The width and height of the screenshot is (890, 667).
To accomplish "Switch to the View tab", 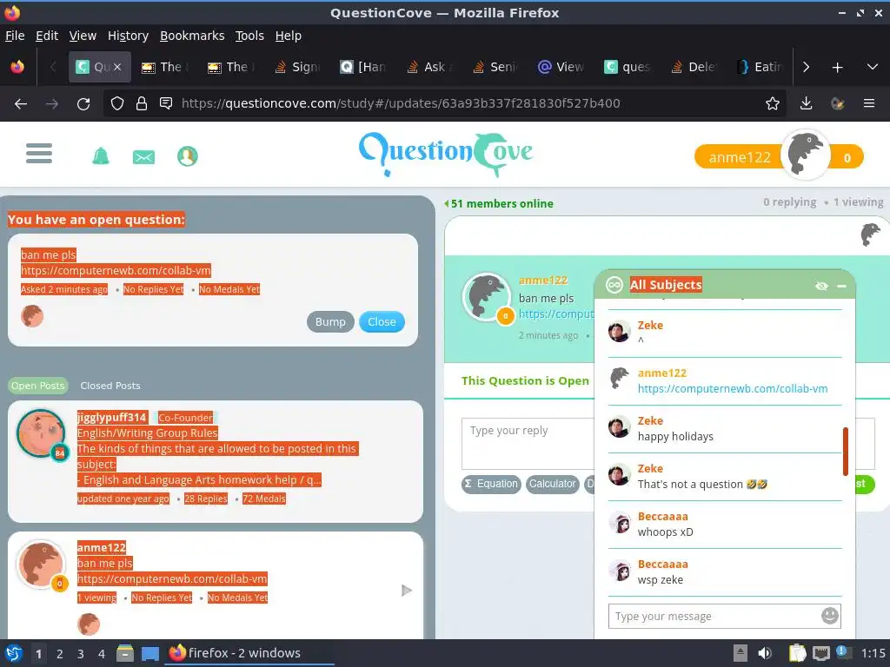I will (x=561, y=67).
